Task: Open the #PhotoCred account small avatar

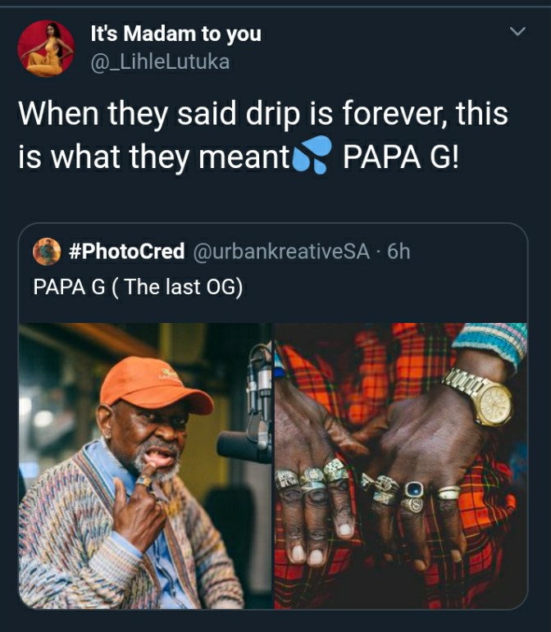Action: [x=47, y=252]
